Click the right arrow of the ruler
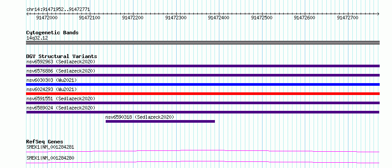The image size is (392, 168). (378, 14)
